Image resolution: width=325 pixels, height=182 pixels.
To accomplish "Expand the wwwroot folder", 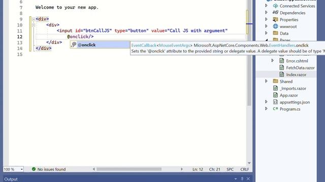I will tap(266, 26).
